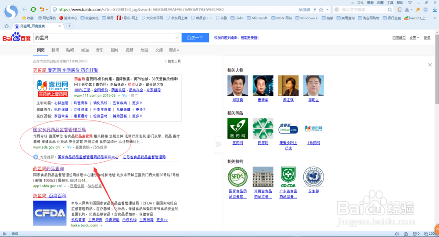Open 网址导航 bookmark
This screenshot has width=439, height=237.
pos(47,18)
